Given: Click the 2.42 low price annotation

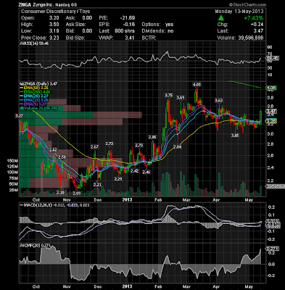Looking at the screenshot, I should (x=134, y=171).
